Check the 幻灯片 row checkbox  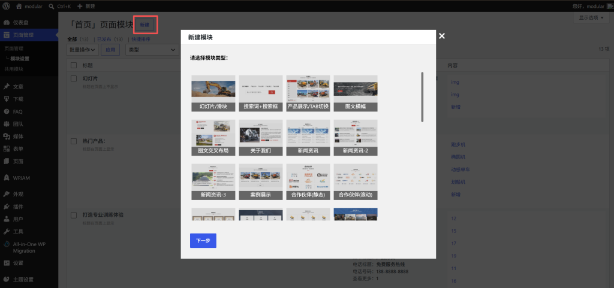pos(74,78)
